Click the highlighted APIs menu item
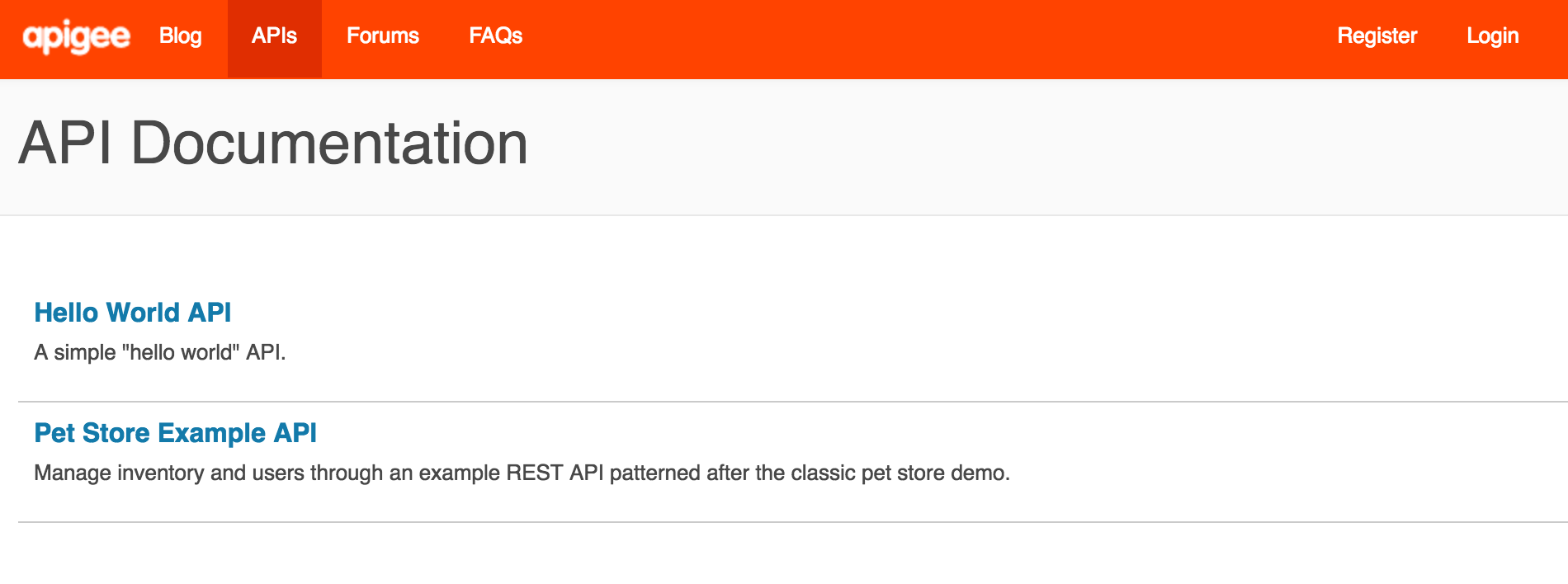The width and height of the screenshot is (1568, 584). pyautogui.click(x=274, y=37)
